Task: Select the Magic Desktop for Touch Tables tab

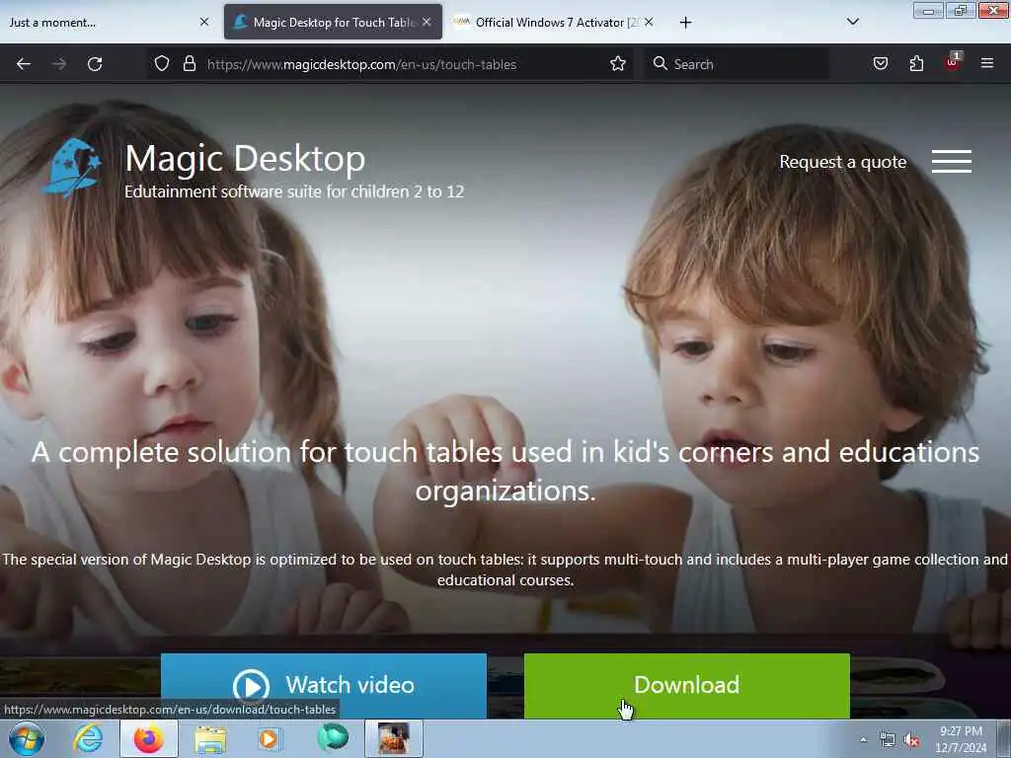Action: click(x=333, y=22)
